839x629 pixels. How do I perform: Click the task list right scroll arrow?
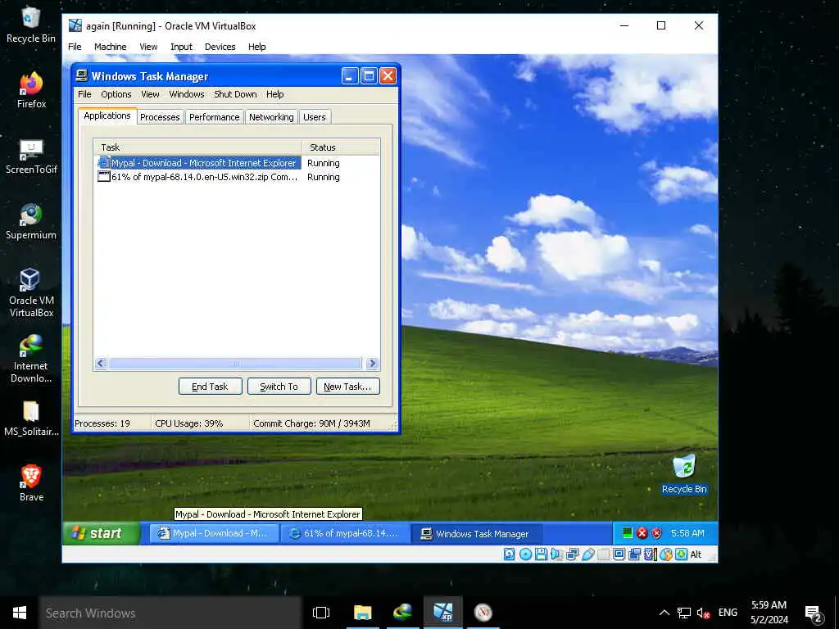tap(372, 363)
